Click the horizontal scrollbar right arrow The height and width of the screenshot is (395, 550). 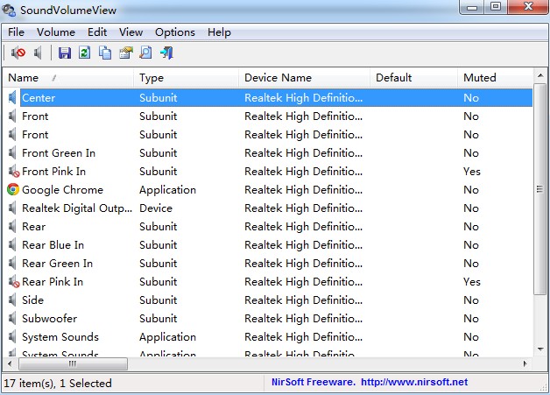point(525,363)
